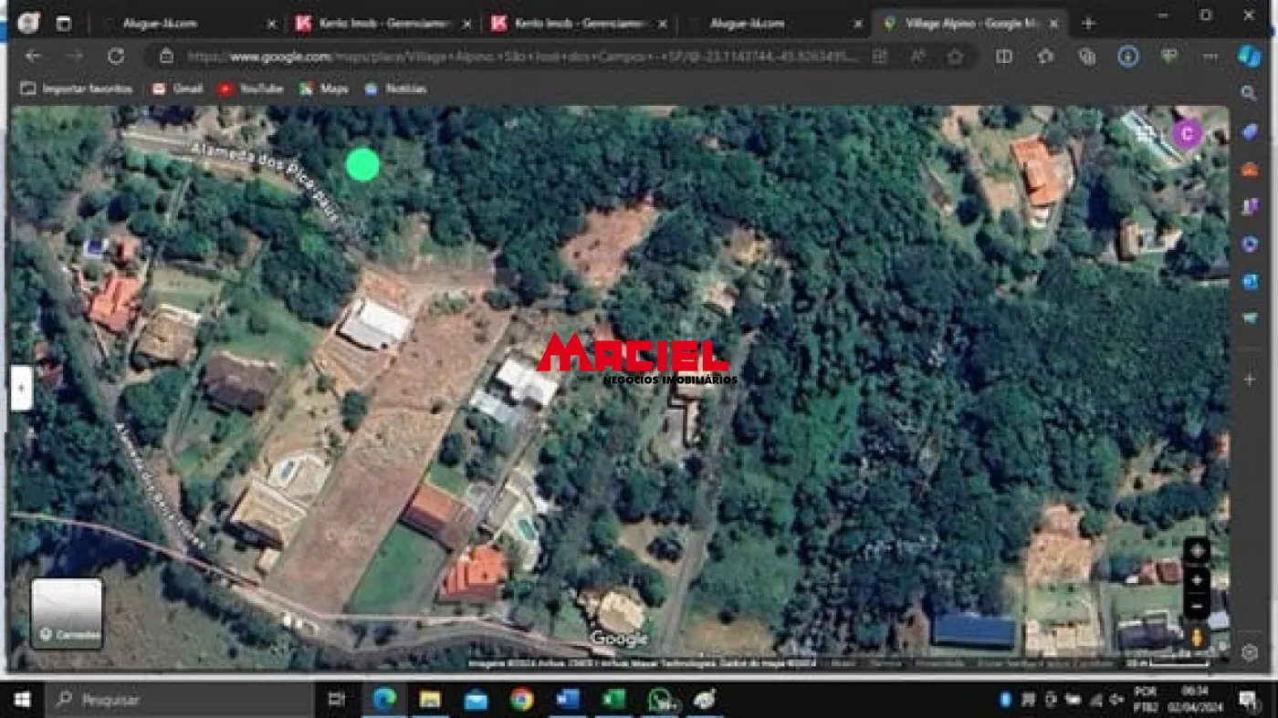Viewport: 1278px width, 718px height.
Task: Toggle split screen view in Edge
Action: [x=1004, y=57]
